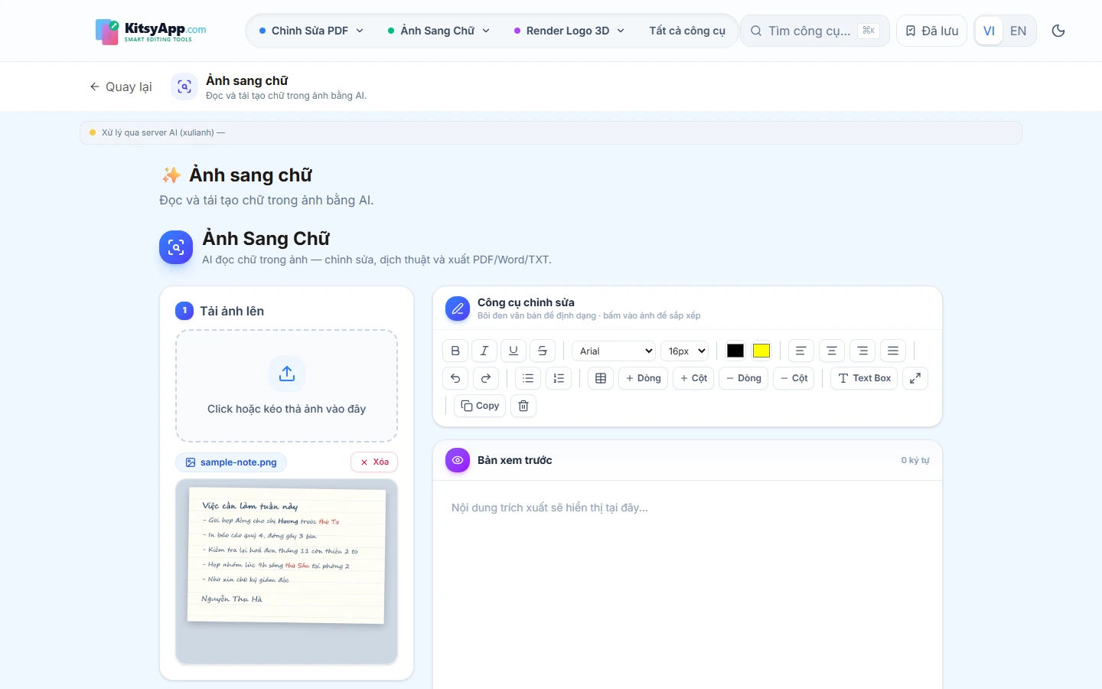This screenshot has height=689, width=1102.
Task: Copy the extracted text
Action: (x=480, y=406)
